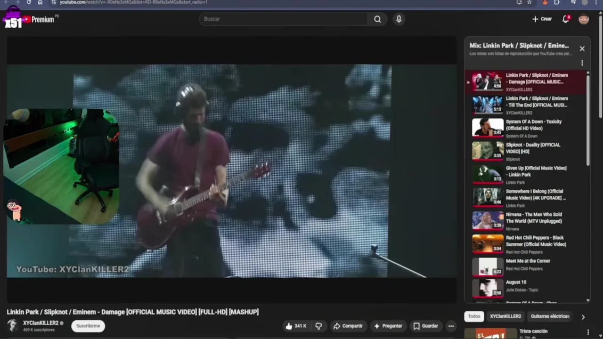Click the YouTube Premium logo
This screenshot has height=339, width=603.
click(x=38, y=19)
